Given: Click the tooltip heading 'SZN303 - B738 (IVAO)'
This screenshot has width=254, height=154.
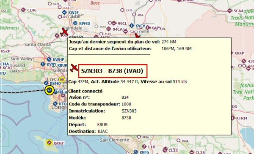Looking at the screenshot, I should 112,71.
